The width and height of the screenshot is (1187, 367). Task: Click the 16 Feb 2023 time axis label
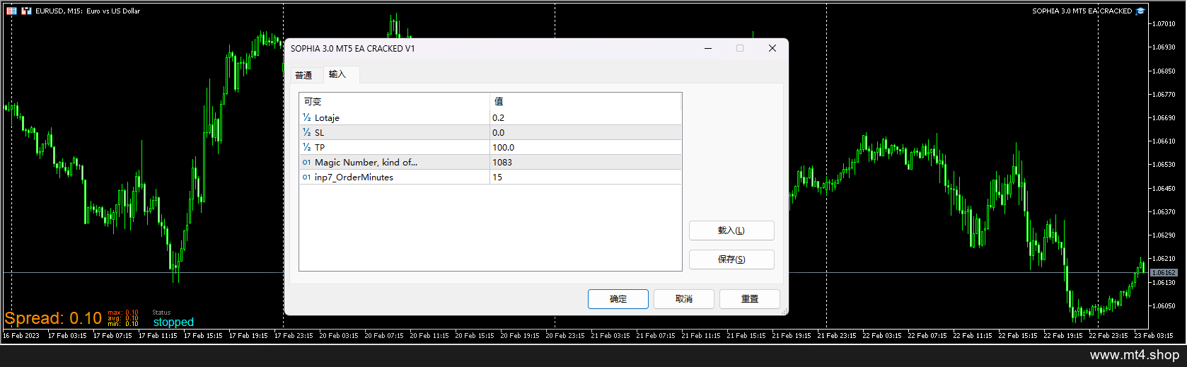pyautogui.click(x=21, y=335)
